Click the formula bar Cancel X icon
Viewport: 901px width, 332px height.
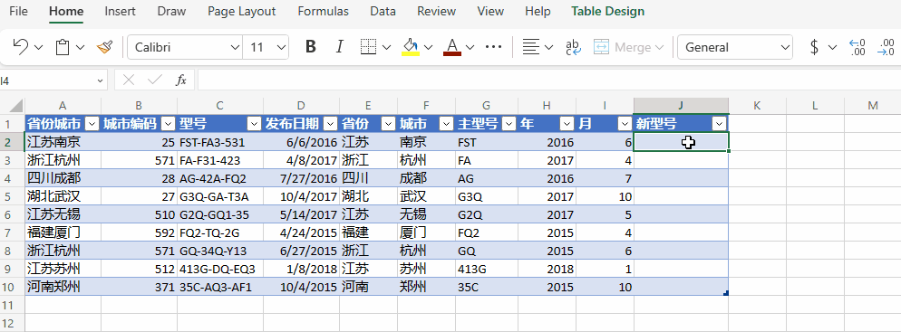[129, 81]
